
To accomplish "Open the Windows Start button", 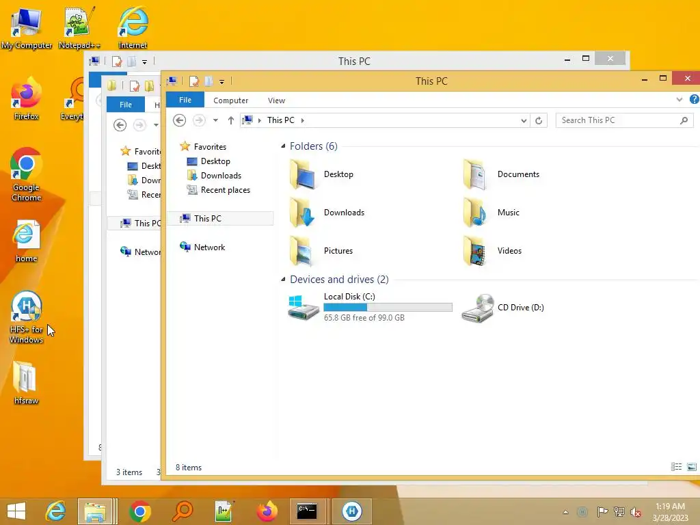I will (16, 511).
